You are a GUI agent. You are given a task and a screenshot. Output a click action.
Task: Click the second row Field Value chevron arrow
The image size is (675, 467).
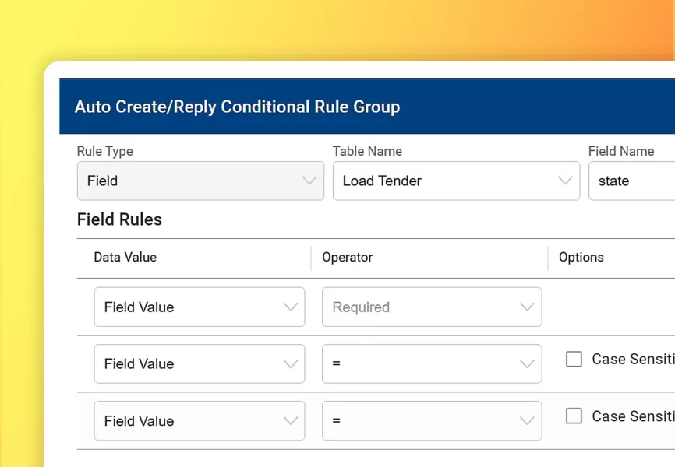[x=291, y=364]
